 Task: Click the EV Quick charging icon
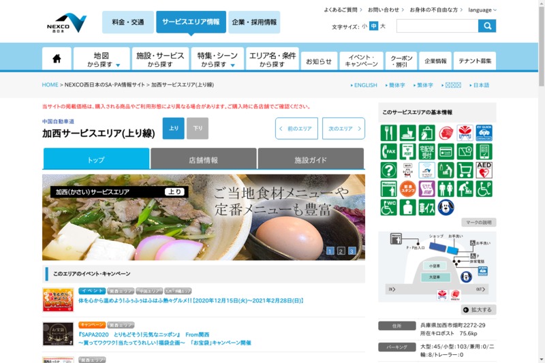point(484,133)
